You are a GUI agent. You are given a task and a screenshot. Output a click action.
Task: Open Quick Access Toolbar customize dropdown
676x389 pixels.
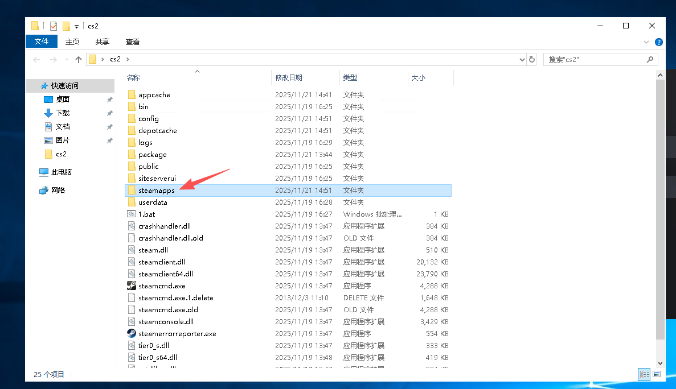tap(76, 27)
